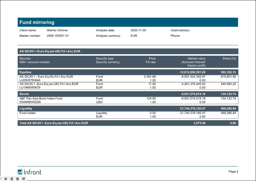Click the Page 2 label
Viewport: 256px width, 181px height.
tap(233, 171)
